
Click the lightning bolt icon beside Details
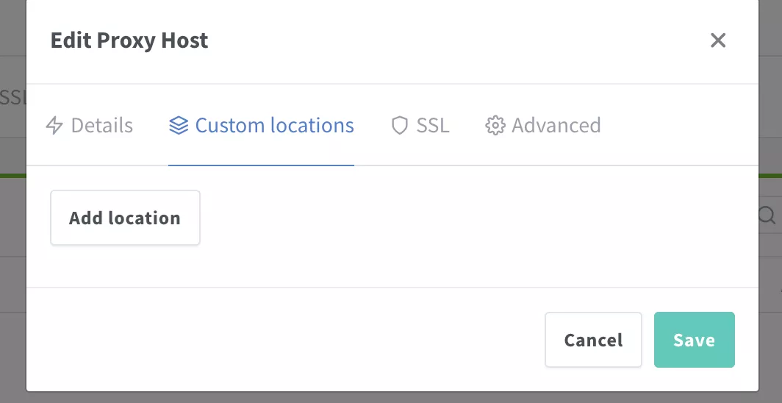(x=54, y=126)
